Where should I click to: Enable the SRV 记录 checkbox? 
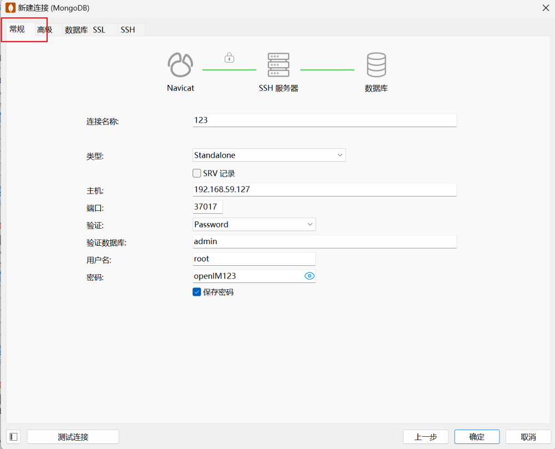[197, 173]
